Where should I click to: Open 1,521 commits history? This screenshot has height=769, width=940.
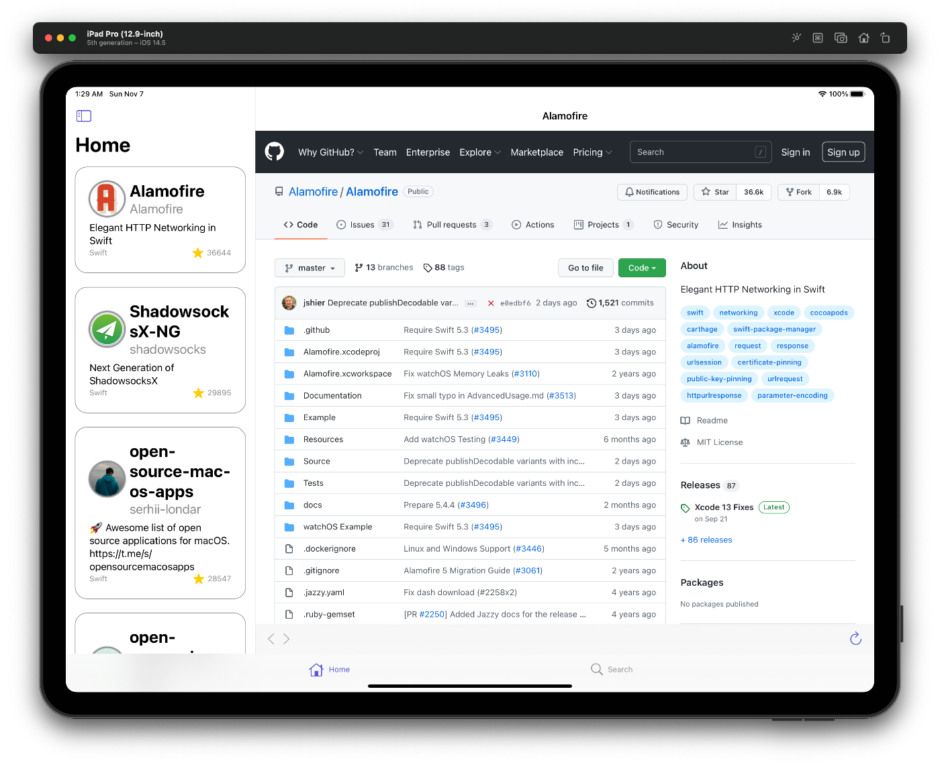[620, 303]
